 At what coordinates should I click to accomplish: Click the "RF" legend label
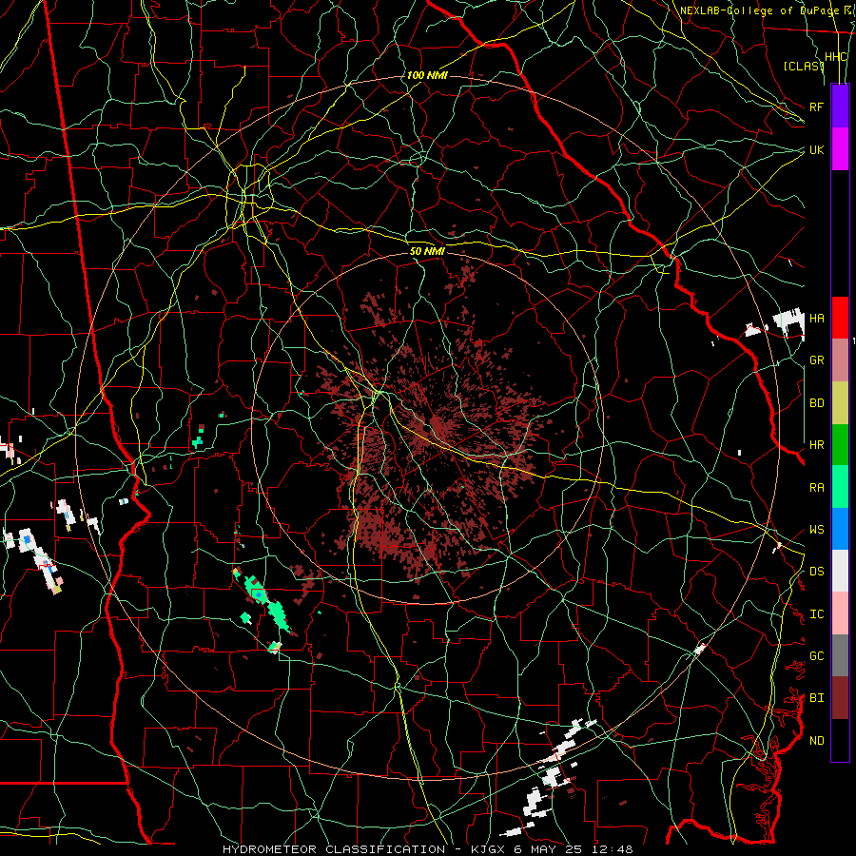(816, 107)
